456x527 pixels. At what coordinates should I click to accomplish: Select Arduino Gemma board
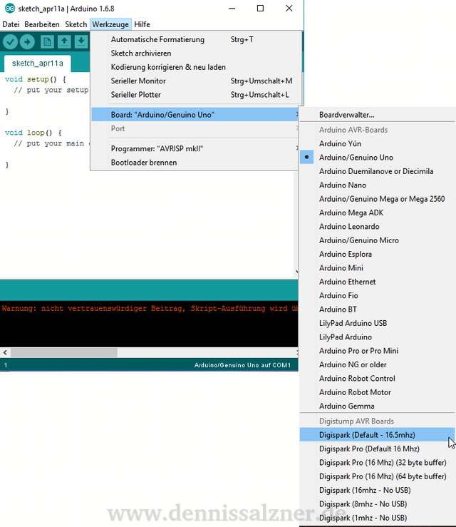[378, 406]
